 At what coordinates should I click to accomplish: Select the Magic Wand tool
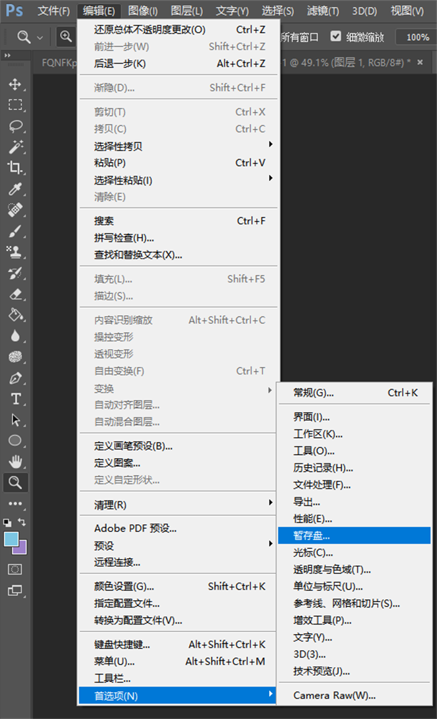(x=16, y=147)
